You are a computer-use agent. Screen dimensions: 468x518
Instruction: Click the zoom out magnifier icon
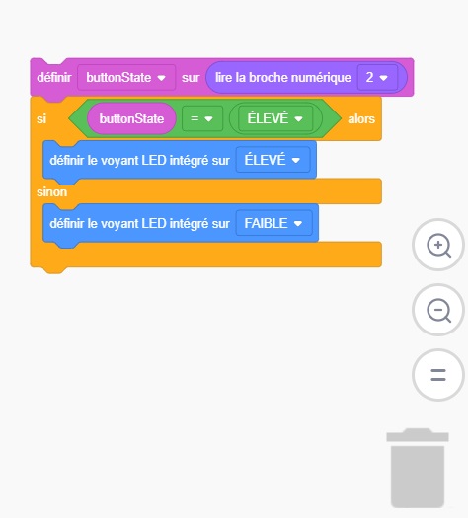pos(438,310)
